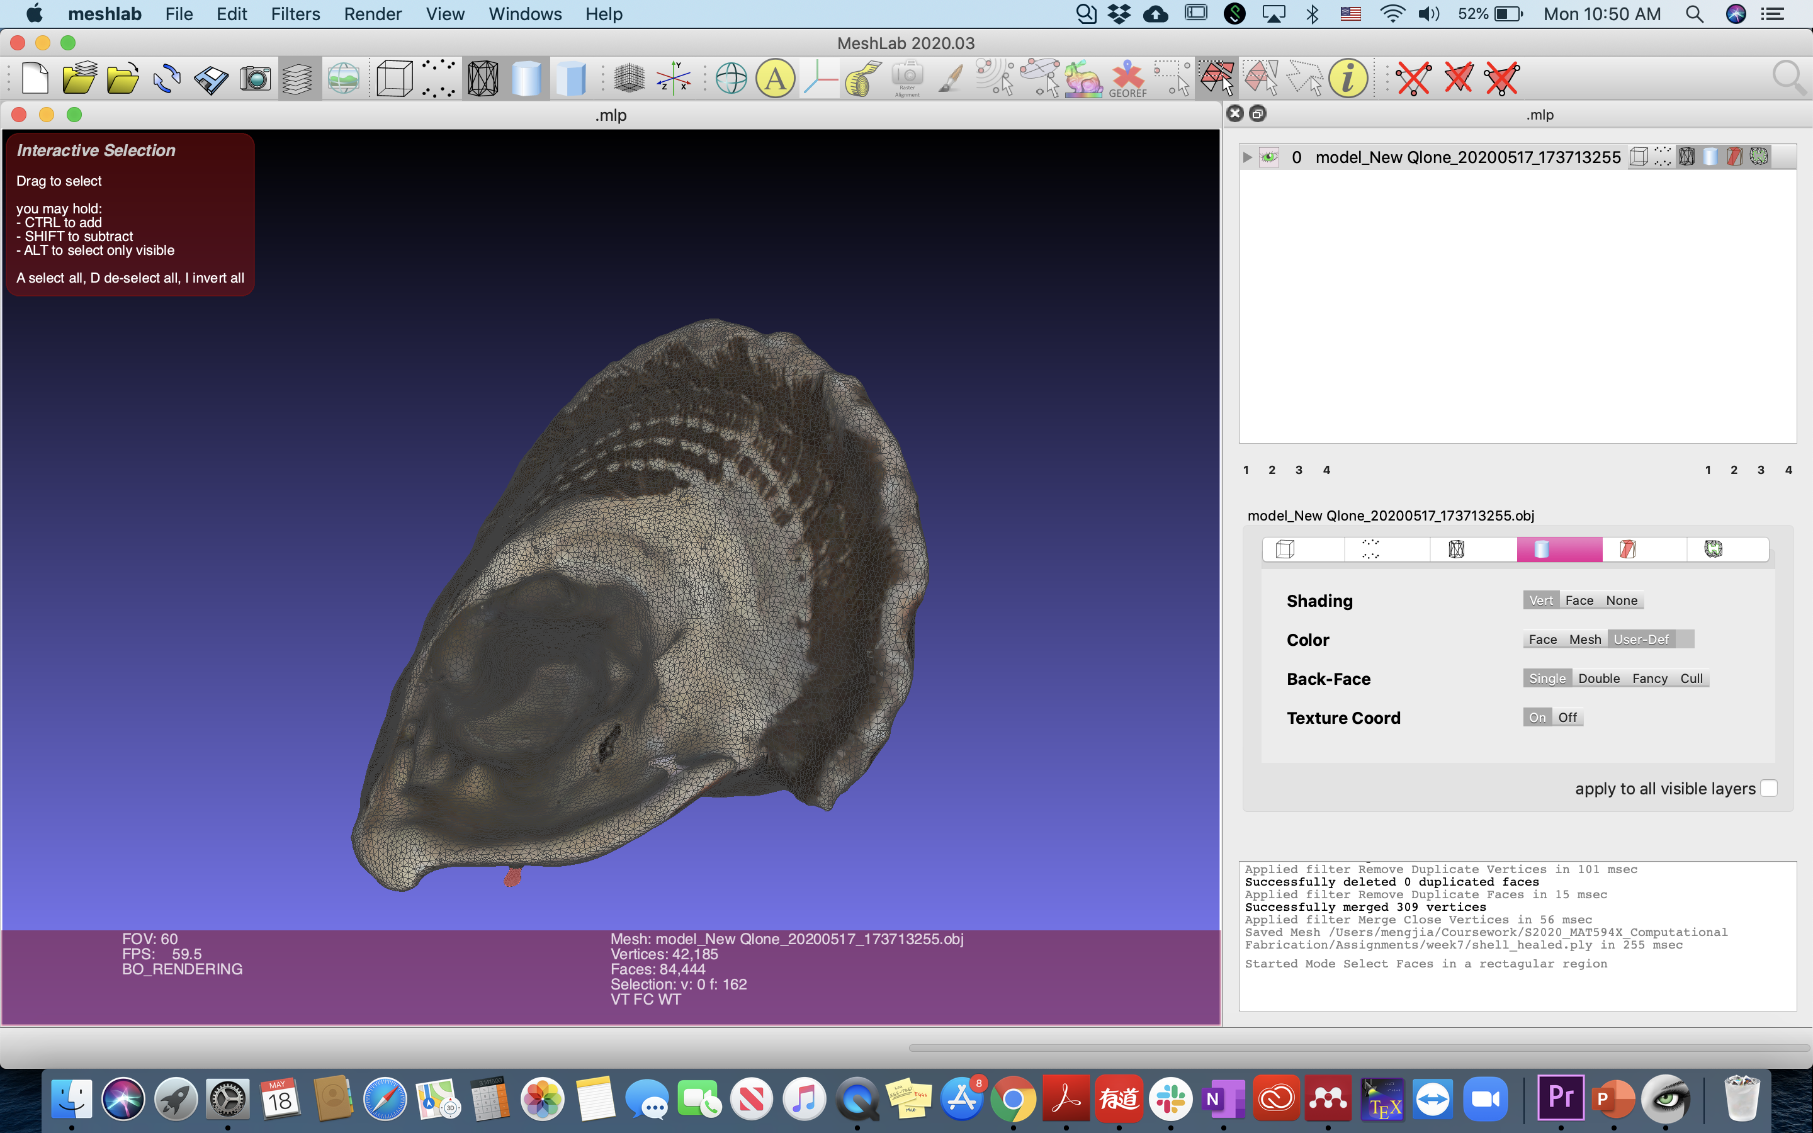1813x1133 pixels.
Task: Open the points tab in render options
Action: point(1370,550)
